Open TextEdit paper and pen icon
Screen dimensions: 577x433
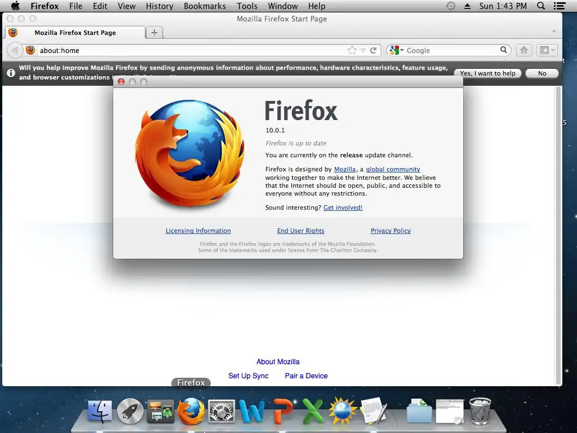click(x=373, y=411)
